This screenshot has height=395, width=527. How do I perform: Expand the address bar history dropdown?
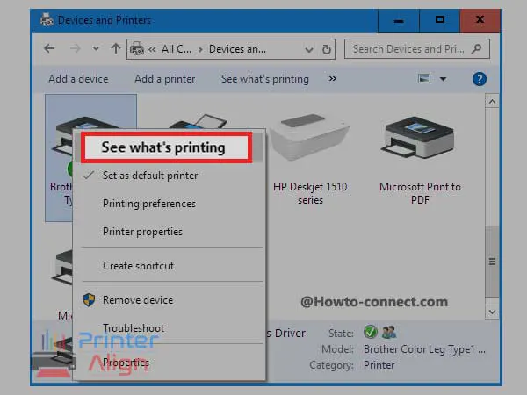[309, 50]
